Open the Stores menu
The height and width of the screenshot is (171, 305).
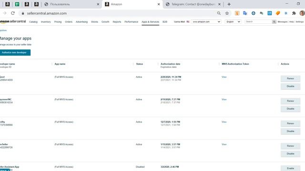(94, 22)
